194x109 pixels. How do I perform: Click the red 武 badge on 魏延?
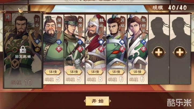(101, 49)
